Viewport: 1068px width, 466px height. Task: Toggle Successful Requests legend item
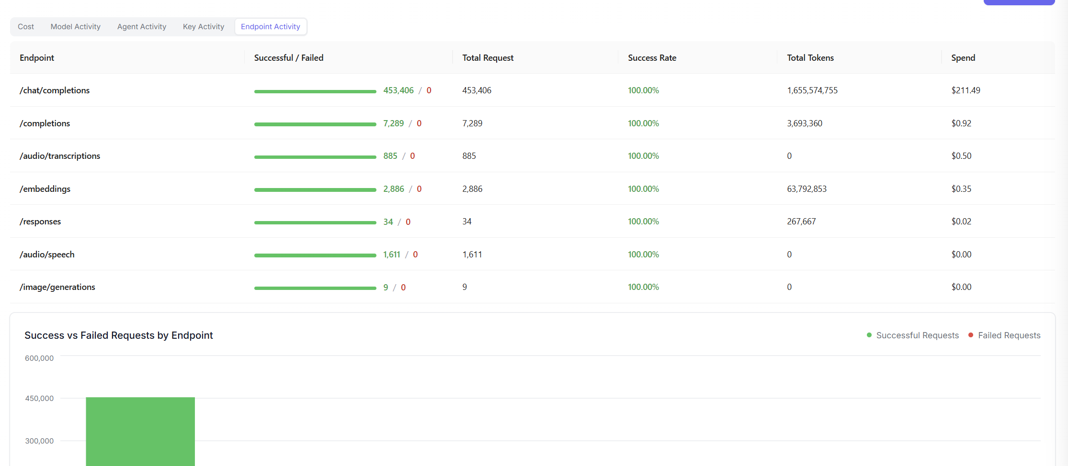click(913, 335)
